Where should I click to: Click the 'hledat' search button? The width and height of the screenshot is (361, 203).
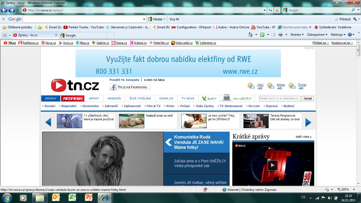click(x=308, y=98)
